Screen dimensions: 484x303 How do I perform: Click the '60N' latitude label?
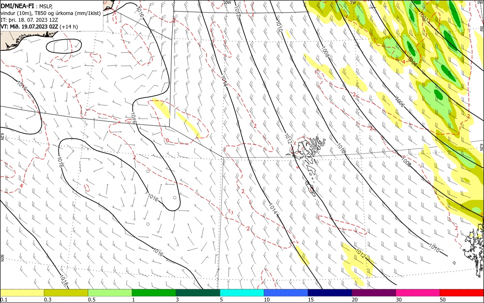(x=2, y=258)
